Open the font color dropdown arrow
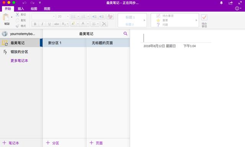The height and width of the screenshot is (147, 245). 88,24
